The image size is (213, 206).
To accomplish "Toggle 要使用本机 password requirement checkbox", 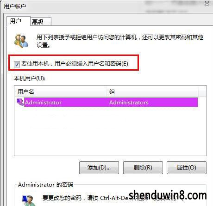I will 17,64.
